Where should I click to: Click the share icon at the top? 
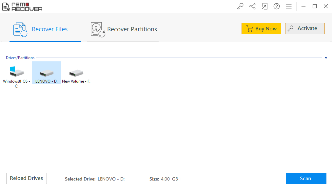click(x=252, y=6)
